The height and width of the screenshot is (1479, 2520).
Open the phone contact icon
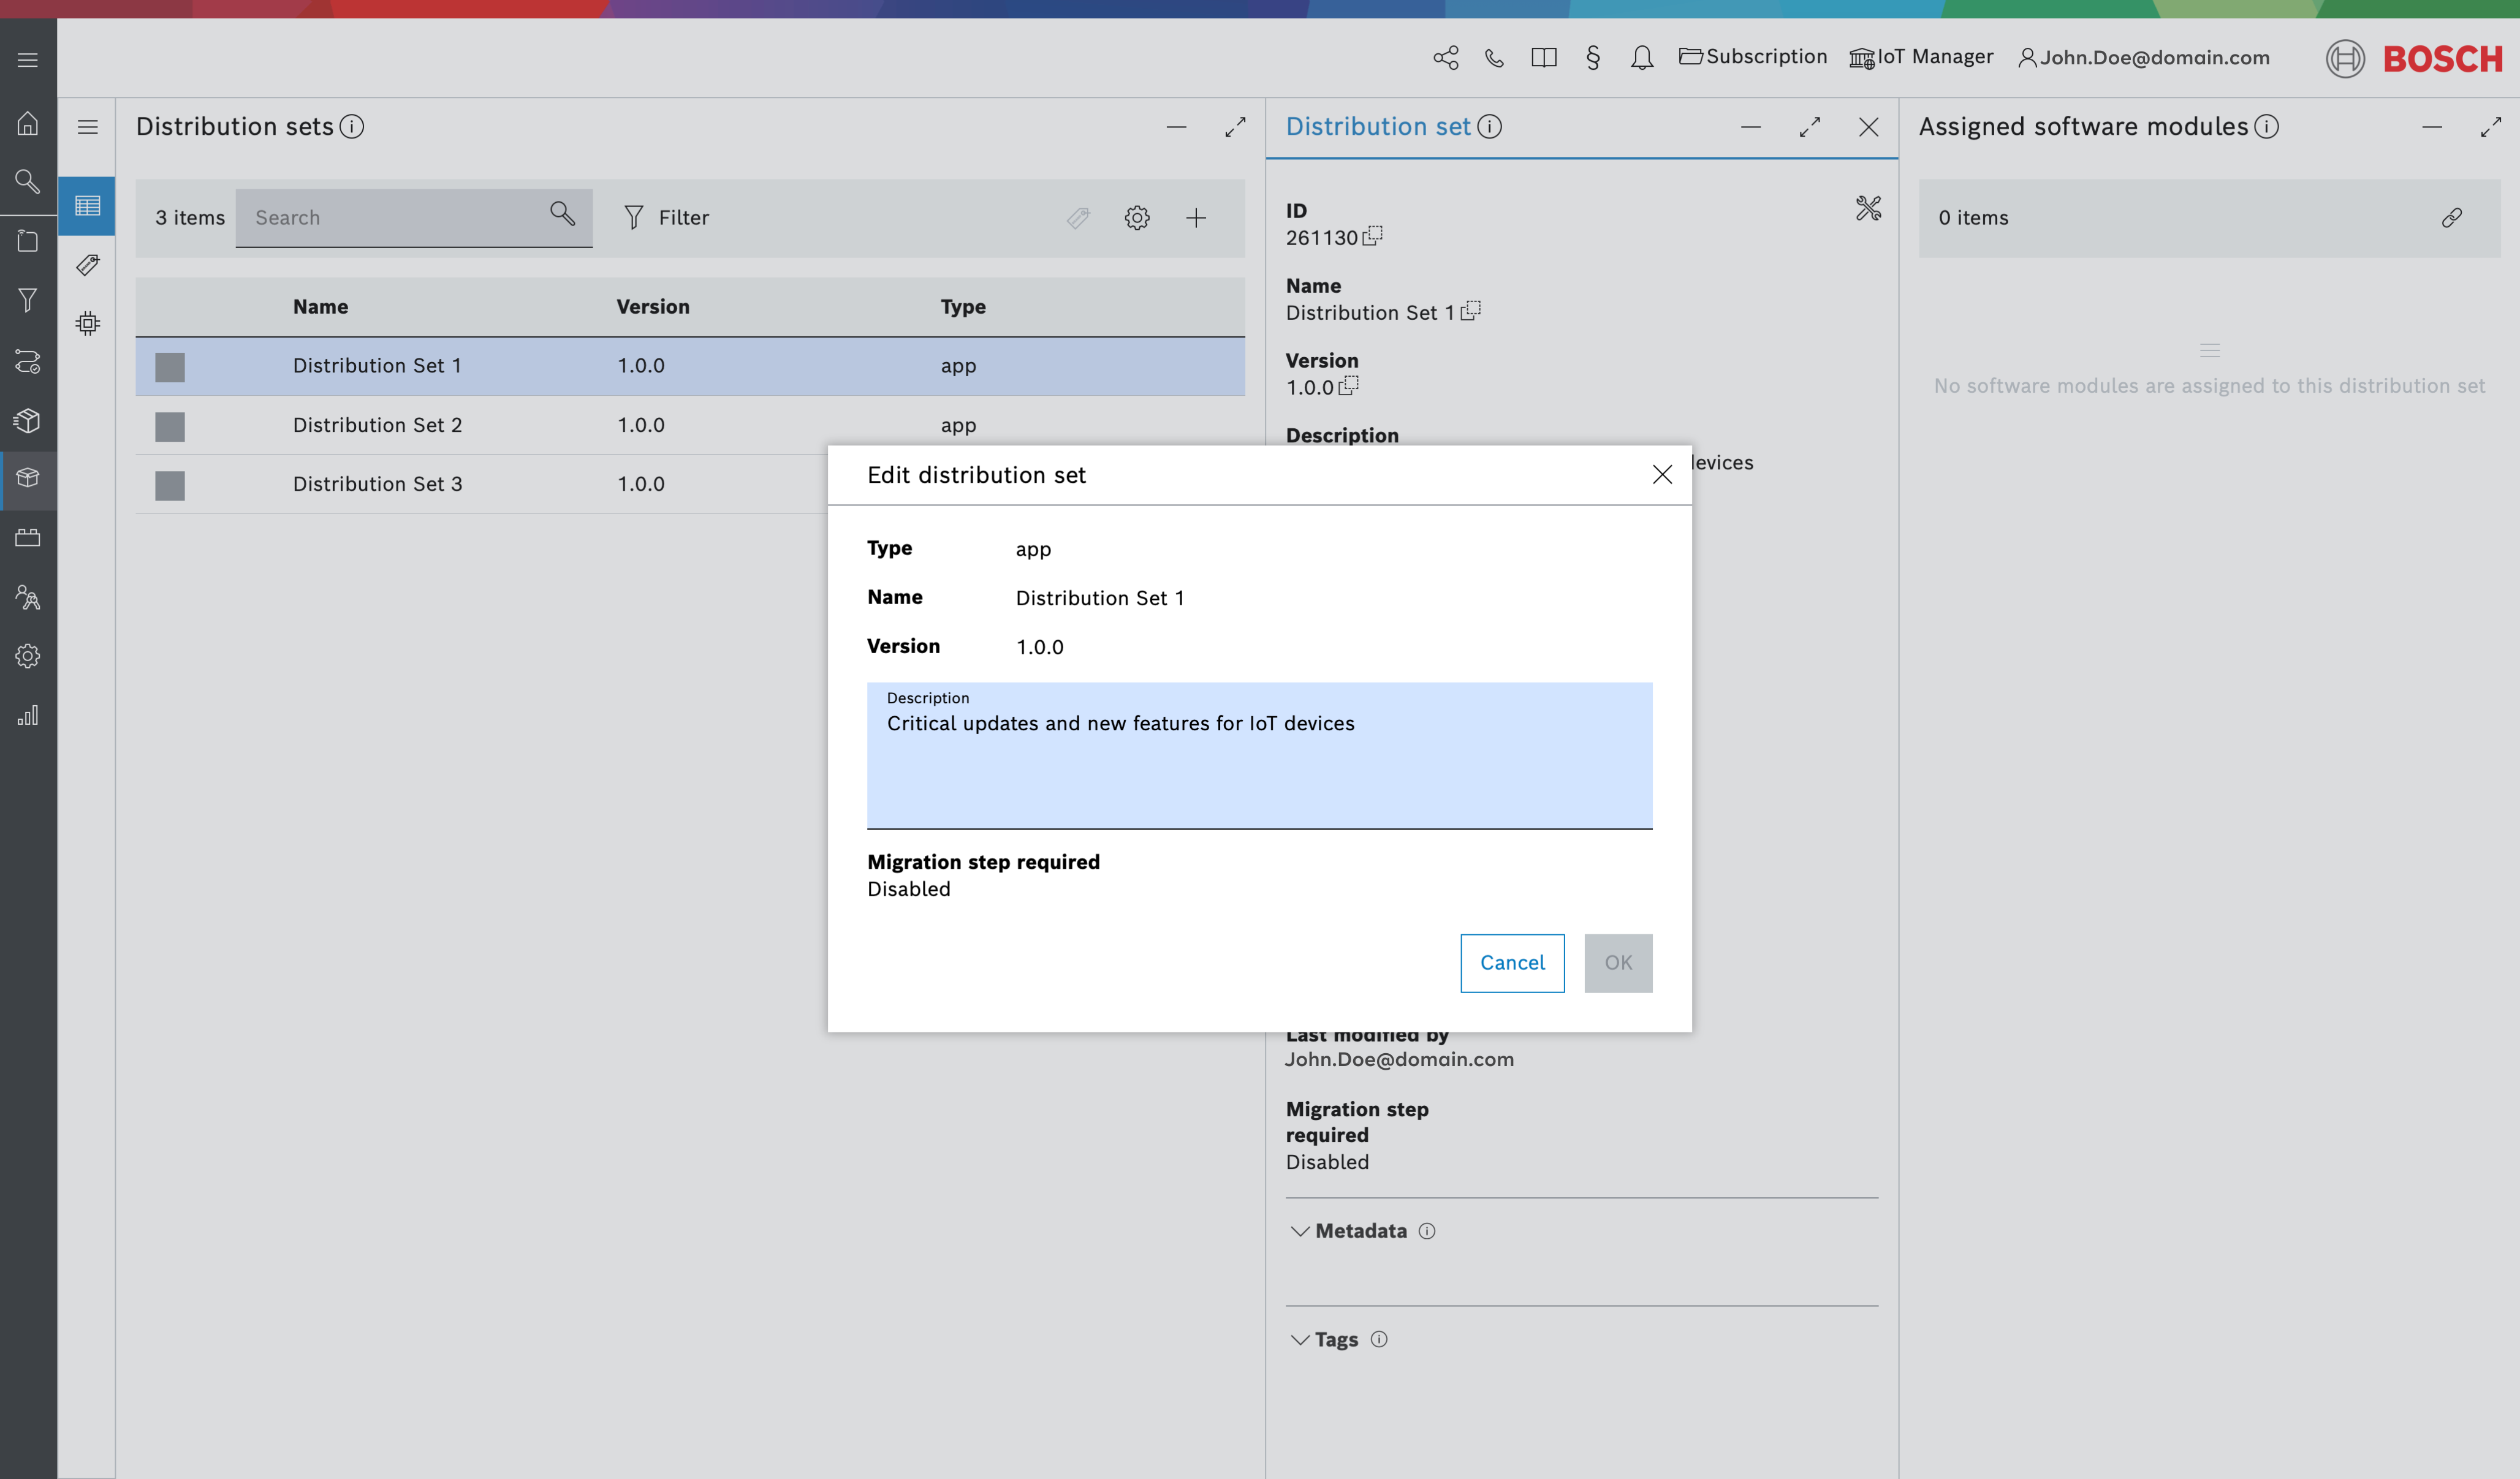tap(1494, 58)
